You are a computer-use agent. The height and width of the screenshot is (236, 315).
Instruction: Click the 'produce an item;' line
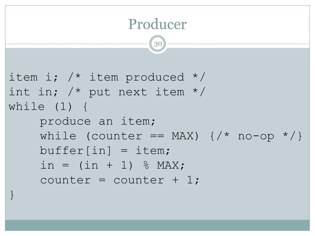pos(98,121)
